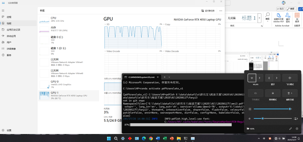Adjust the volume slider in quick settings
Viewport: 303px width, 142px height.
273,119
